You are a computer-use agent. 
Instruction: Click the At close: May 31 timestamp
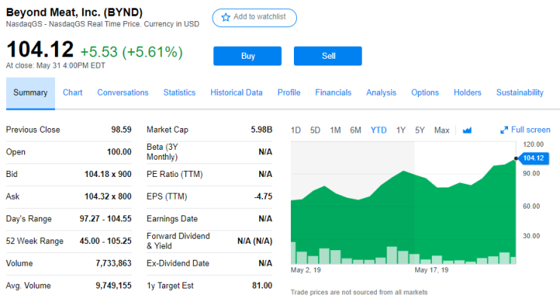click(x=56, y=66)
